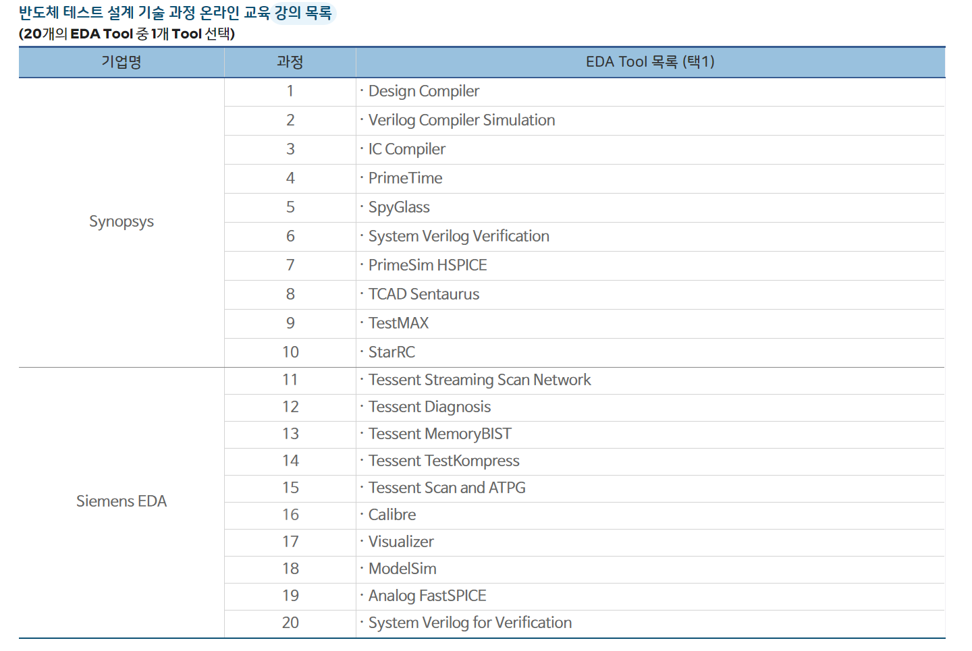Click course number 1 in the 과정 column
This screenshot has height=651, width=972.
tap(290, 91)
